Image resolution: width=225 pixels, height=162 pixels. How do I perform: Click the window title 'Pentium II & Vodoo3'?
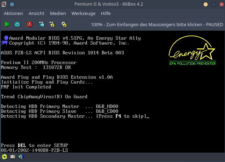click(96, 4)
